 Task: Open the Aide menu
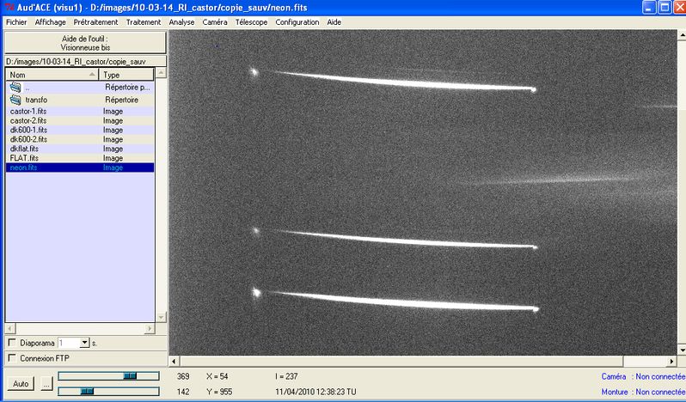click(x=334, y=22)
